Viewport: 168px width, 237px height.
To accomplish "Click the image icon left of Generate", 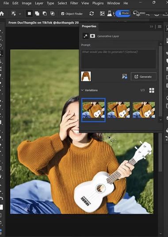I will point(125,77).
